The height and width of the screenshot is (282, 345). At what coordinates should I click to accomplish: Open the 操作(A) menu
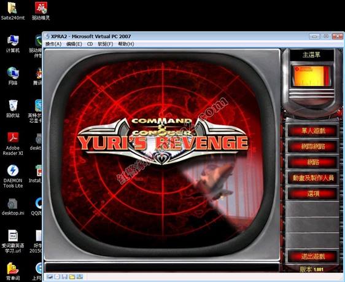click(x=53, y=44)
